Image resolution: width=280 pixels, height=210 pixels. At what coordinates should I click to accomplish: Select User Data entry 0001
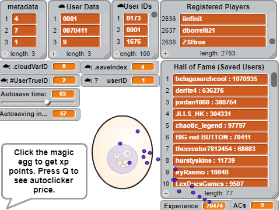click(x=80, y=19)
